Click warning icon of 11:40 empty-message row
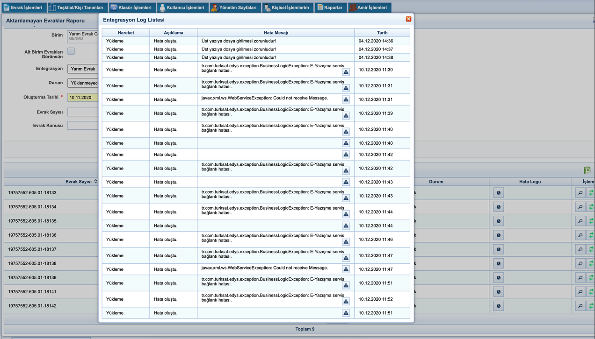Screen dimensions: 595x339 (x=346, y=143)
